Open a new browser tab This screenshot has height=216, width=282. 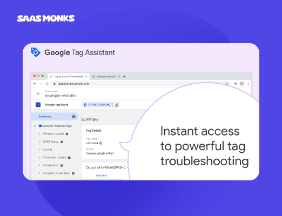[x=124, y=77]
